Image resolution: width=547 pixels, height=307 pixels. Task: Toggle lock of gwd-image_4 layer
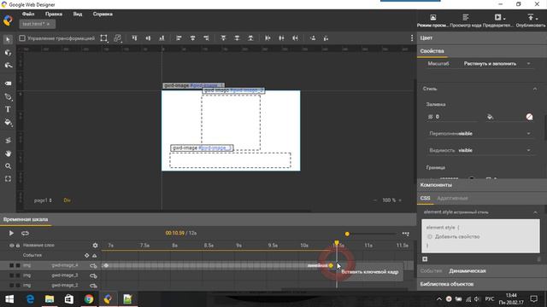point(18,265)
